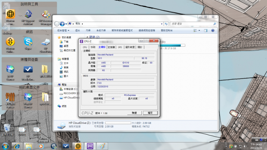Open the Recycle Bin on the desktop
The height and width of the screenshot is (150, 267).
tap(7, 130)
